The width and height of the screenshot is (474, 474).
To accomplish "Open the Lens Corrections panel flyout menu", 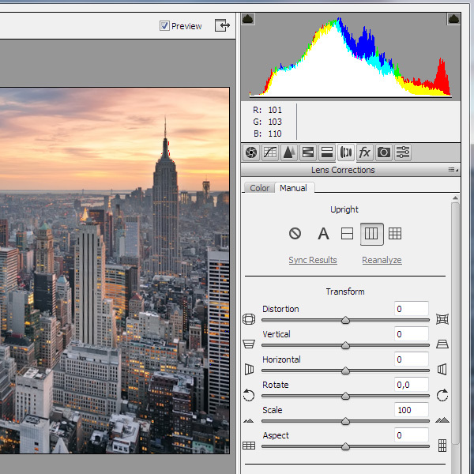I will (x=452, y=170).
